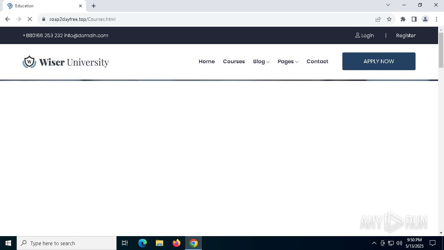Image resolution: width=444 pixels, height=250 pixels.
Task: Click the scrollbar up arrow
Action: [x=441, y=30]
